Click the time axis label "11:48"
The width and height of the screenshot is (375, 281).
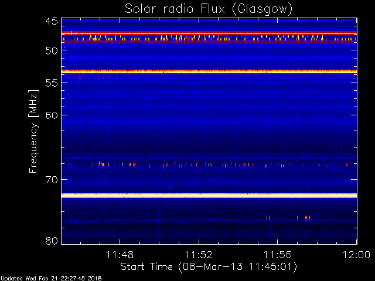pos(120,255)
